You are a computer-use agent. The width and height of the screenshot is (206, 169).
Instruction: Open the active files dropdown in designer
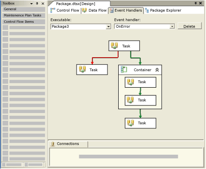click(x=196, y=3)
